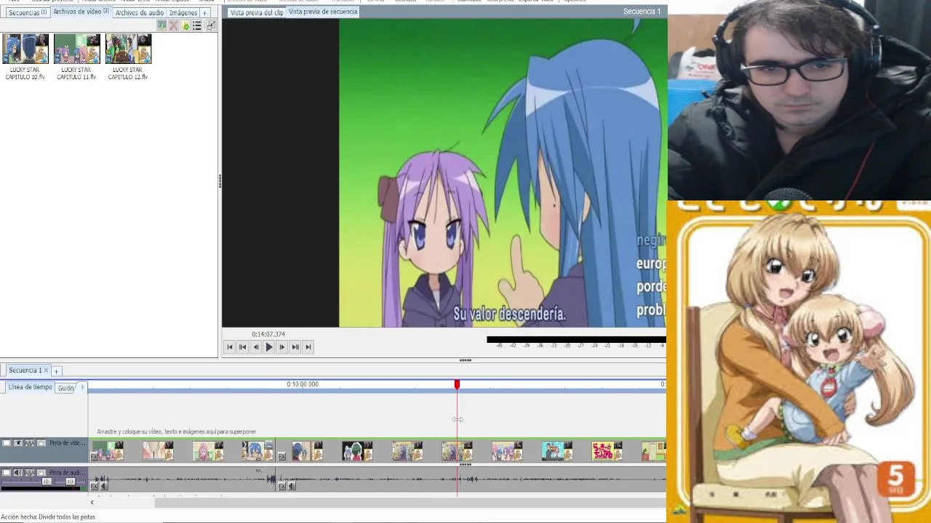931x523 pixels.
Task: Lock the video track
Action: [x=41, y=443]
